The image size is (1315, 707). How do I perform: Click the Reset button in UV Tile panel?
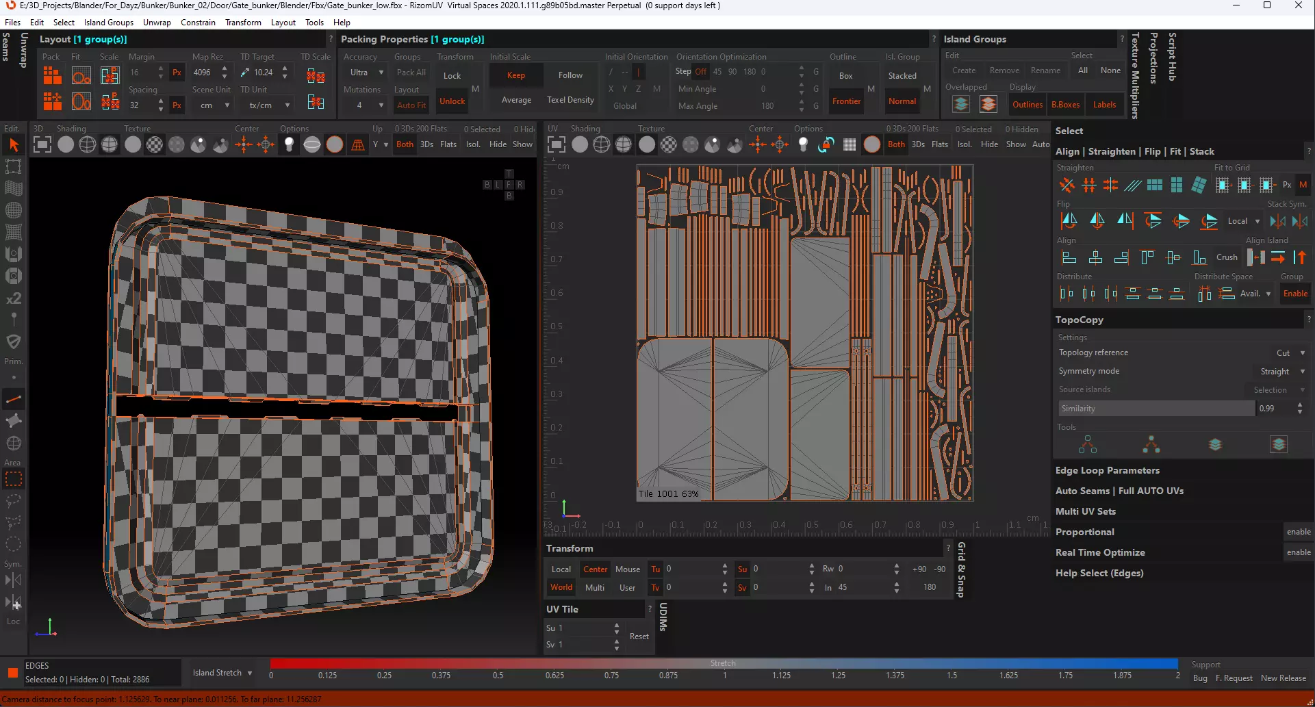(639, 637)
